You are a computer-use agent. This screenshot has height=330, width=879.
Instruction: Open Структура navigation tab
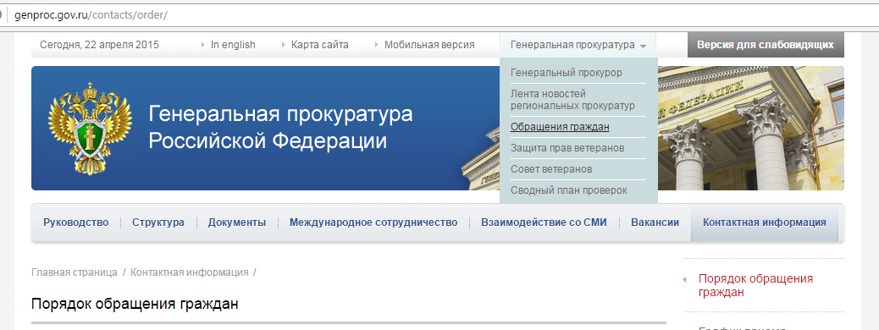(158, 223)
